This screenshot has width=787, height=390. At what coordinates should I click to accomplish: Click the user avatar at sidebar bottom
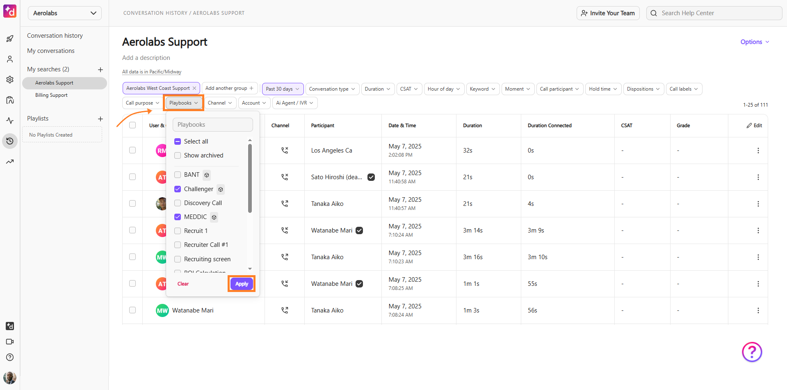click(x=10, y=378)
